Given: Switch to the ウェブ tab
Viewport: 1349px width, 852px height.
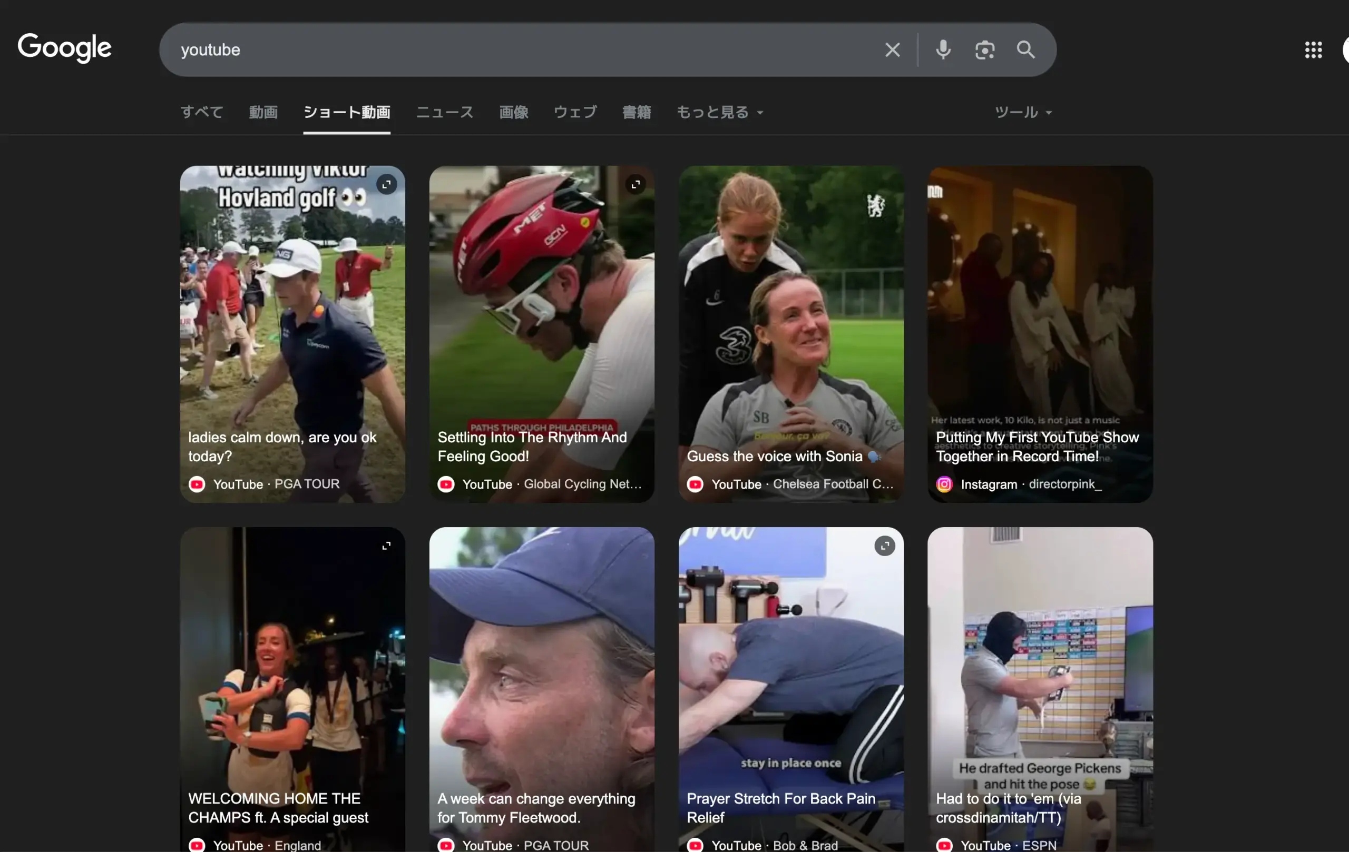Looking at the screenshot, I should point(575,112).
